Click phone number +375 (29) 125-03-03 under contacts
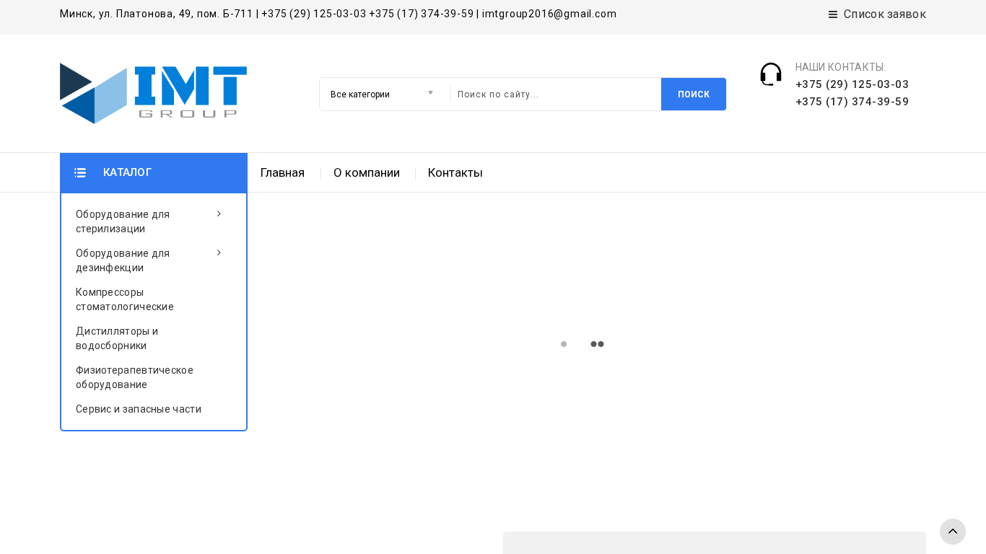Screen dimensions: 986x554 (x=852, y=84)
